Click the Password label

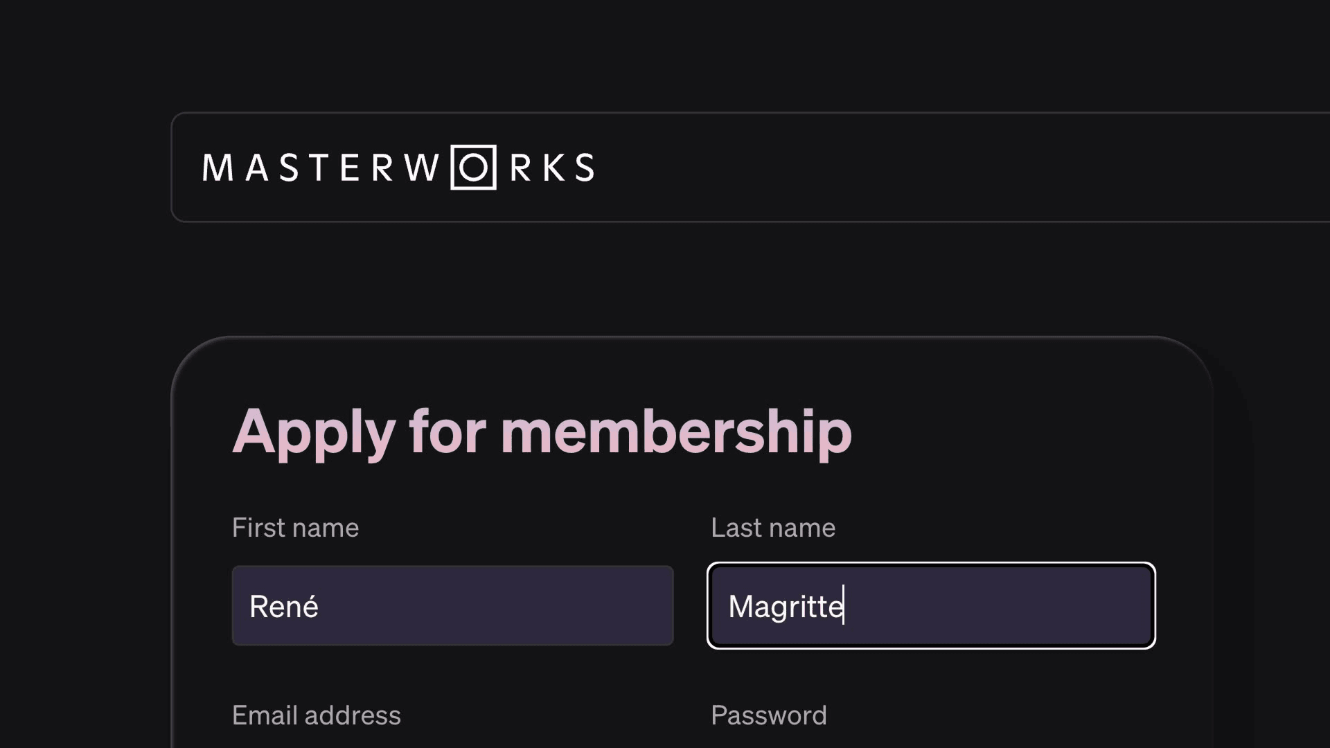pyautogui.click(x=768, y=715)
